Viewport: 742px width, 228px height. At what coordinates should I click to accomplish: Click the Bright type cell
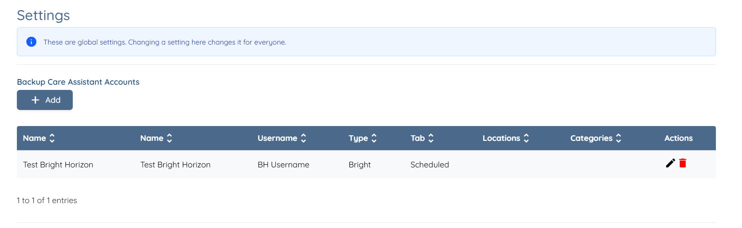click(x=359, y=165)
